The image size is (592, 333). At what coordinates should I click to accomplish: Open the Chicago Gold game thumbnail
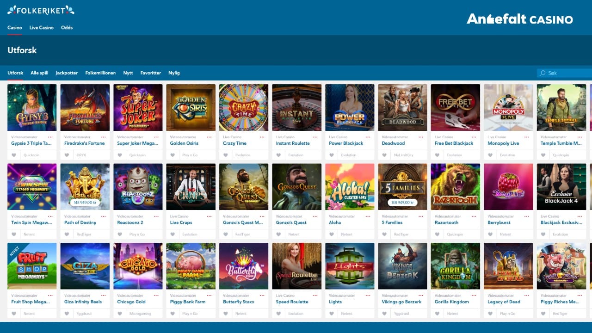(x=138, y=266)
